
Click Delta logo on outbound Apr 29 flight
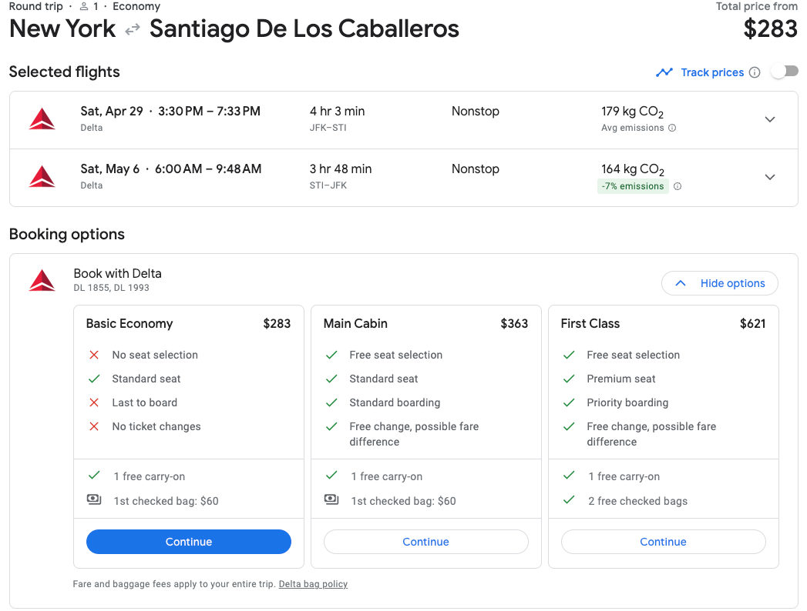42,119
